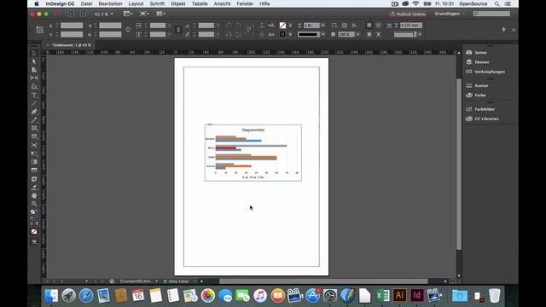Select the Pencil tool
Viewport: 546px width, 307px height.
click(x=34, y=120)
